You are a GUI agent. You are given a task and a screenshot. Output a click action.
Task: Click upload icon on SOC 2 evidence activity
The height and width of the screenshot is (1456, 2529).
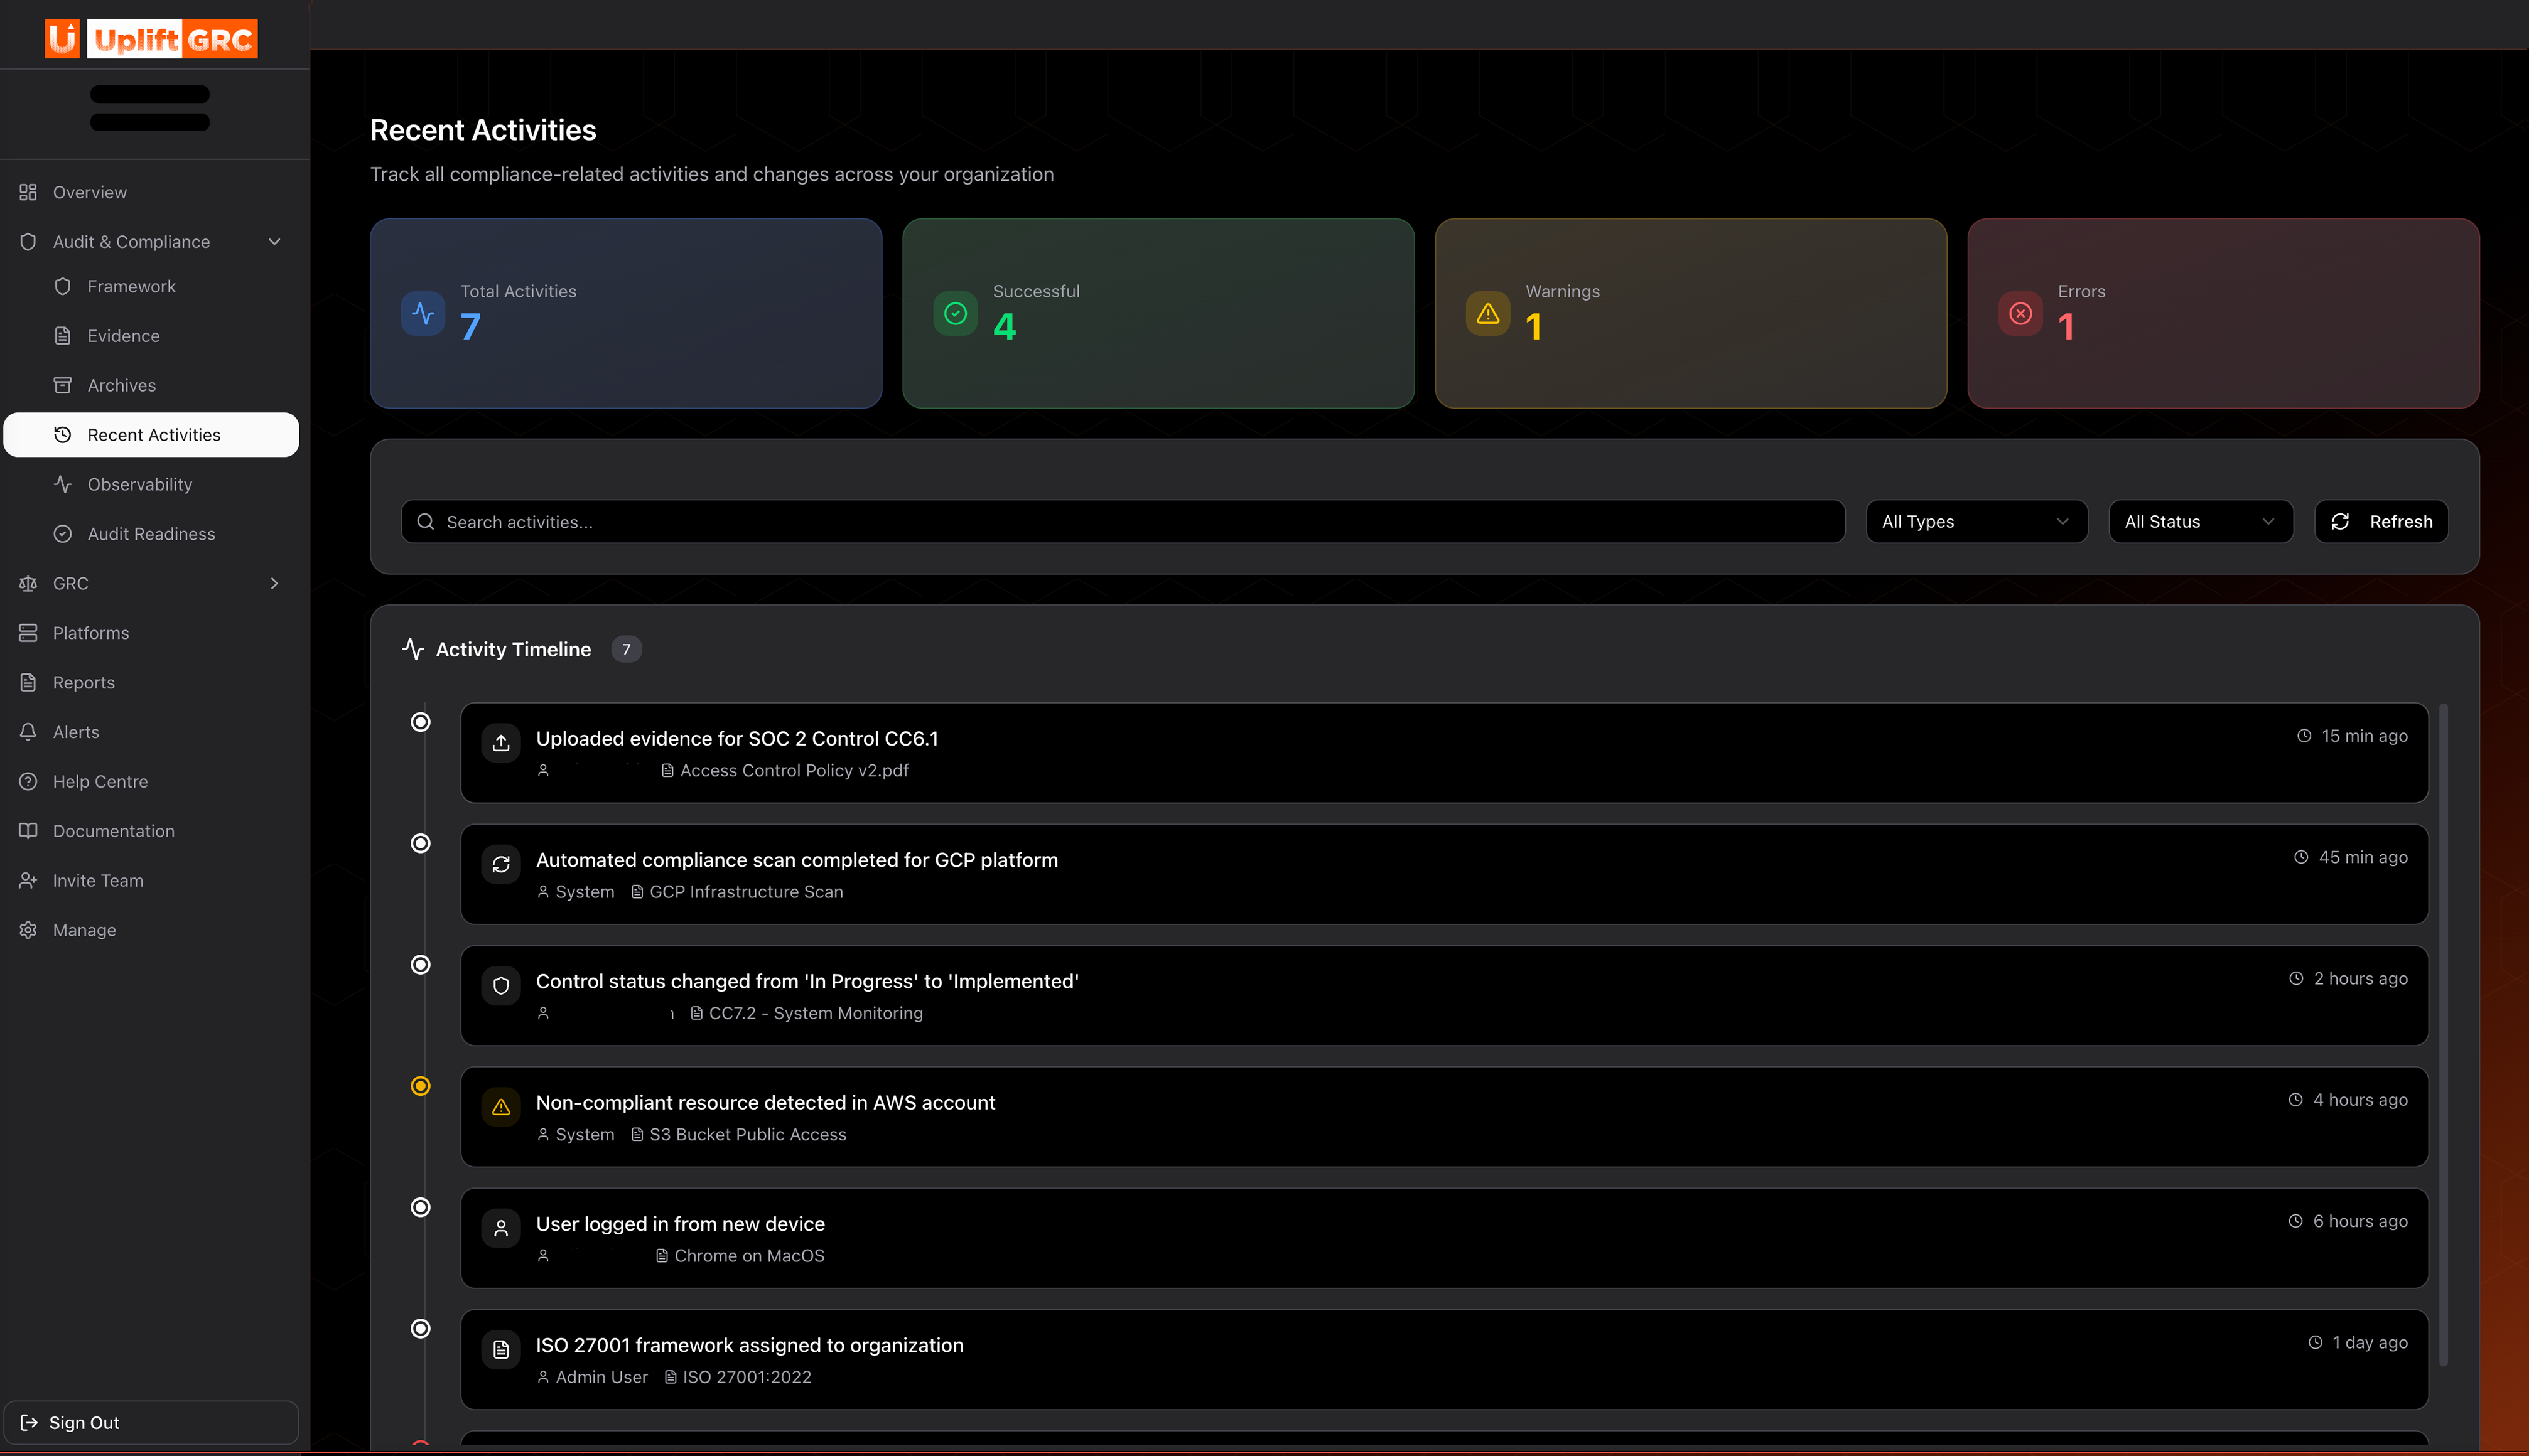pos(501,742)
